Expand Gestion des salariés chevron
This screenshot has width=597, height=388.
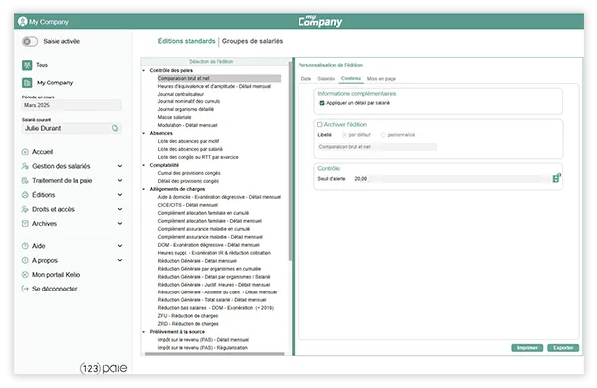coord(120,166)
